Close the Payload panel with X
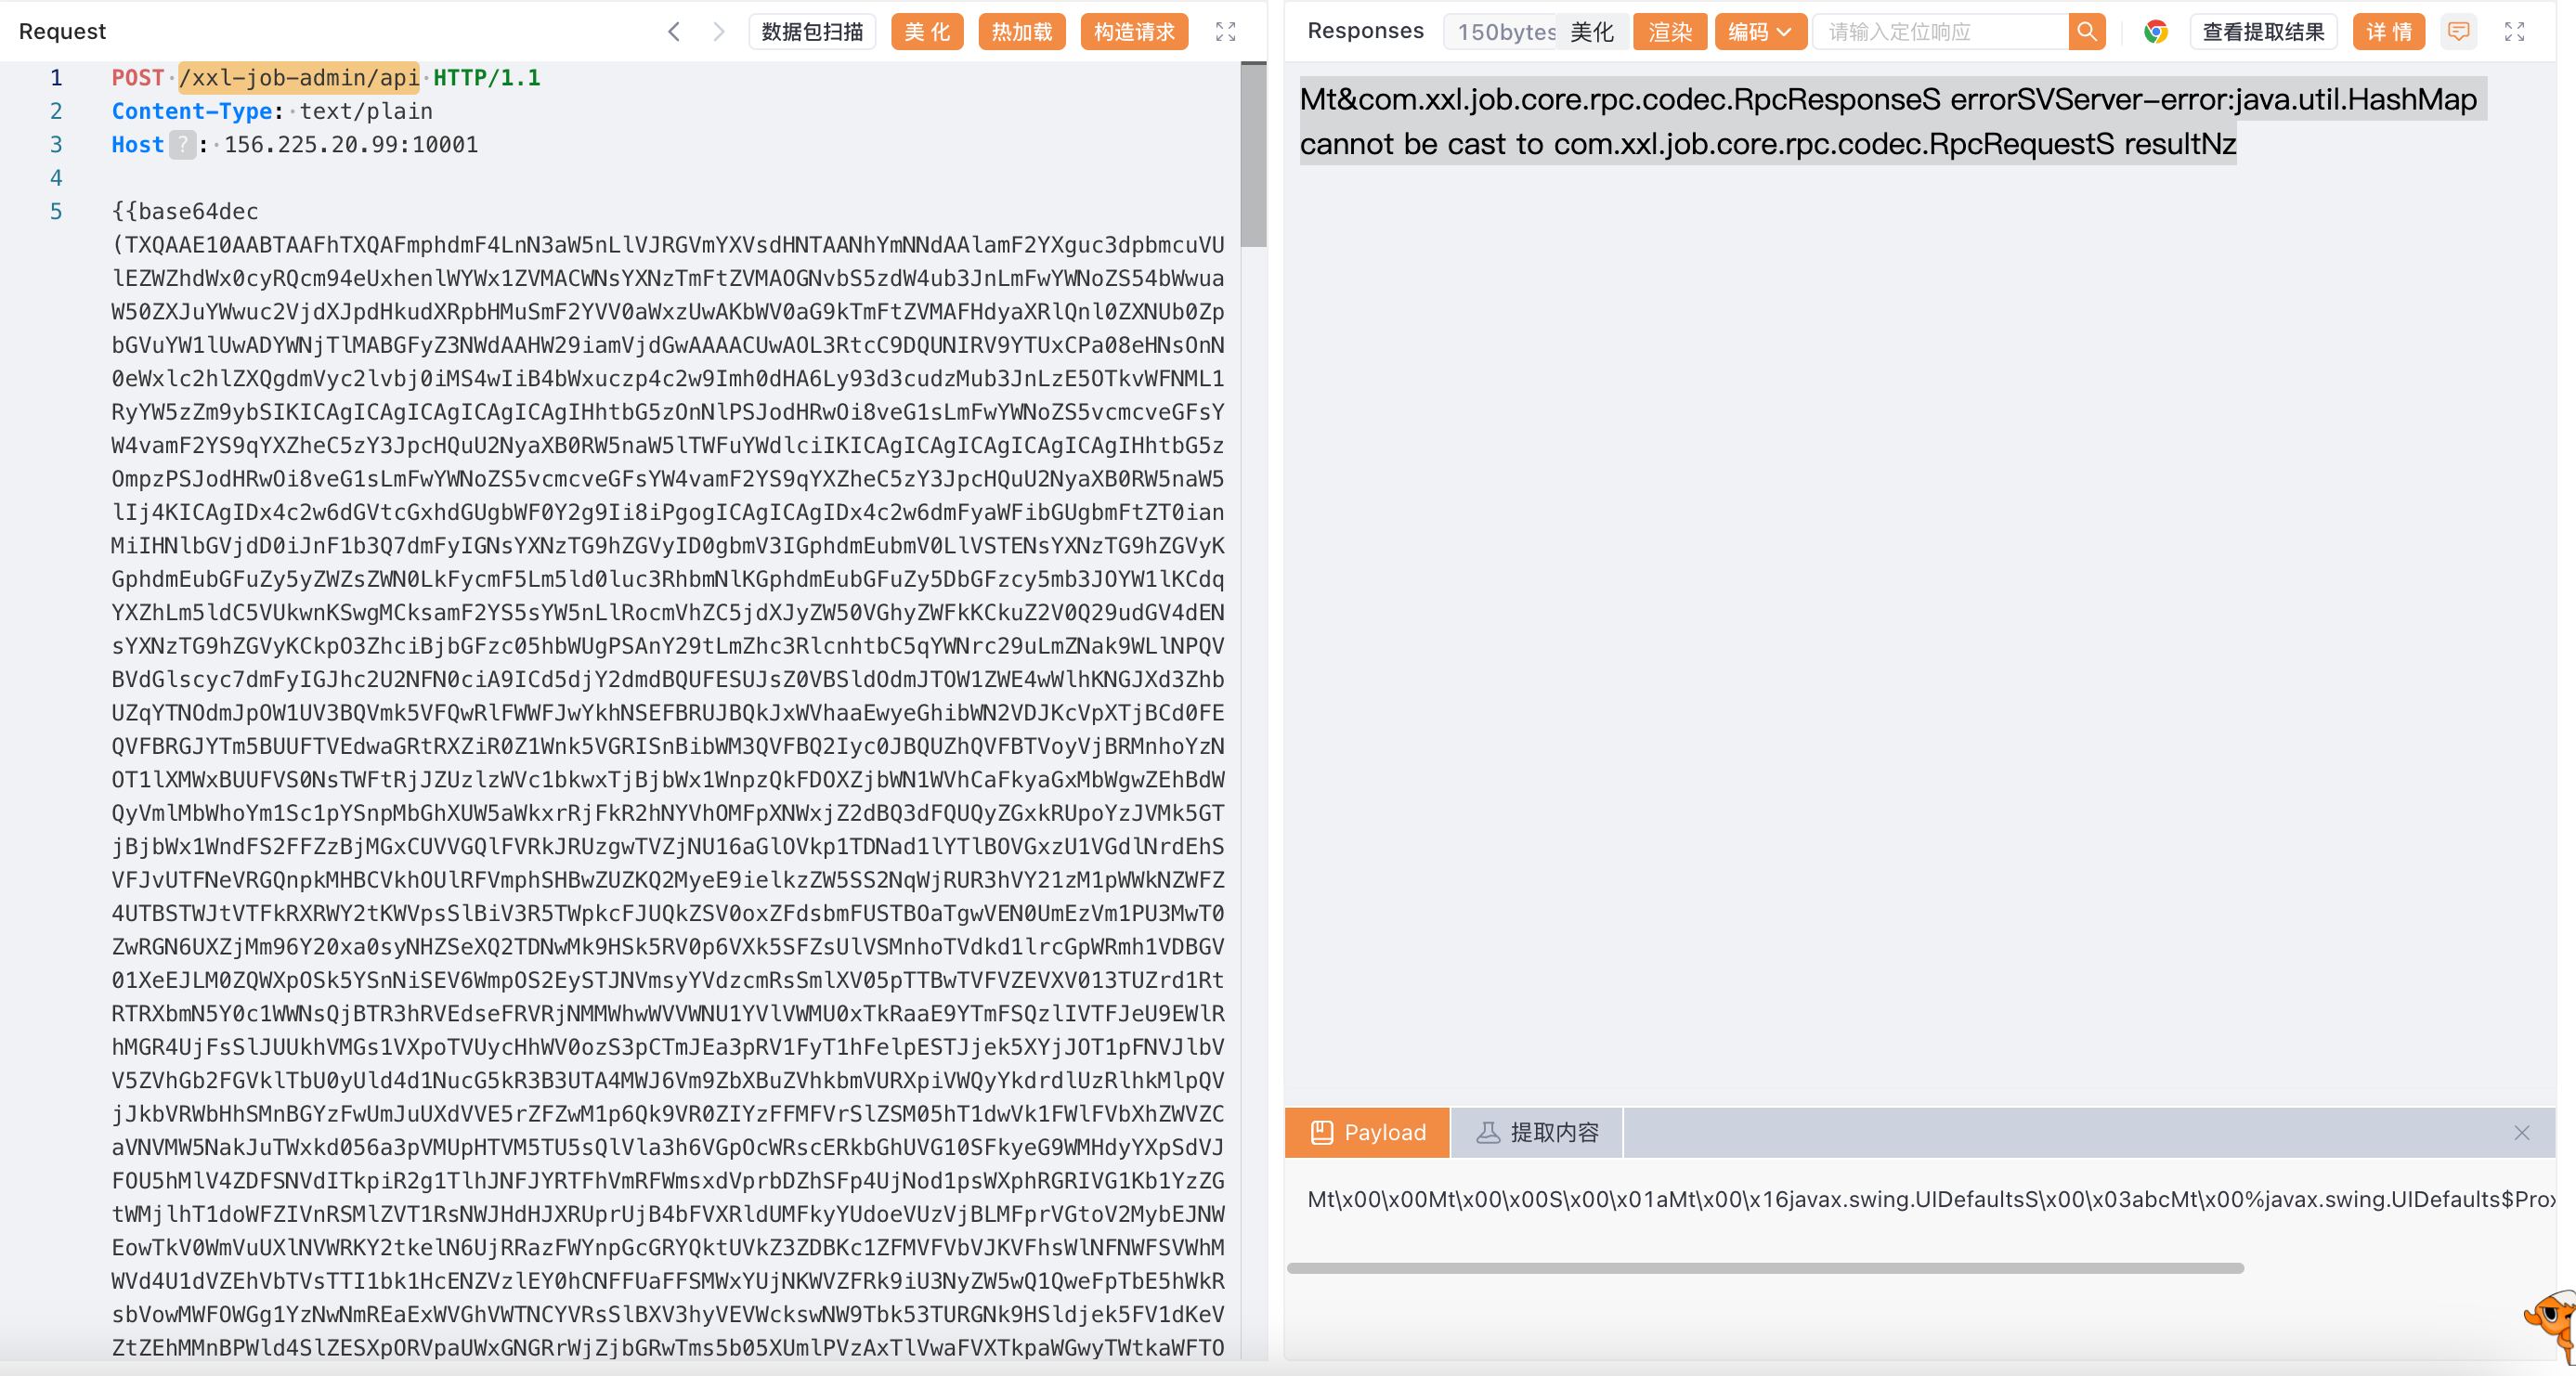 (x=2521, y=1132)
